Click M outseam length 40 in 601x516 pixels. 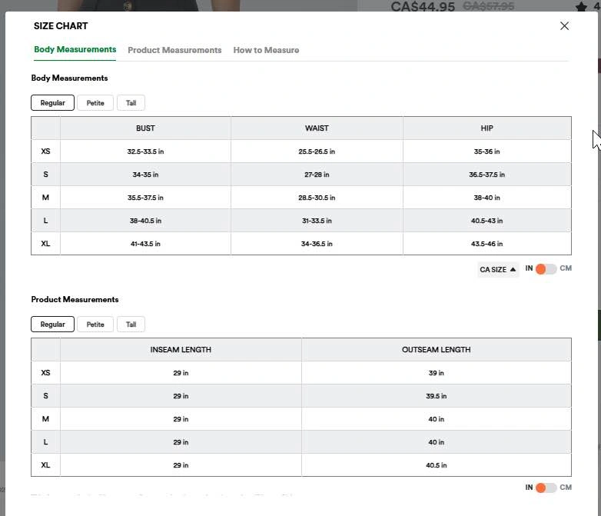point(437,419)
